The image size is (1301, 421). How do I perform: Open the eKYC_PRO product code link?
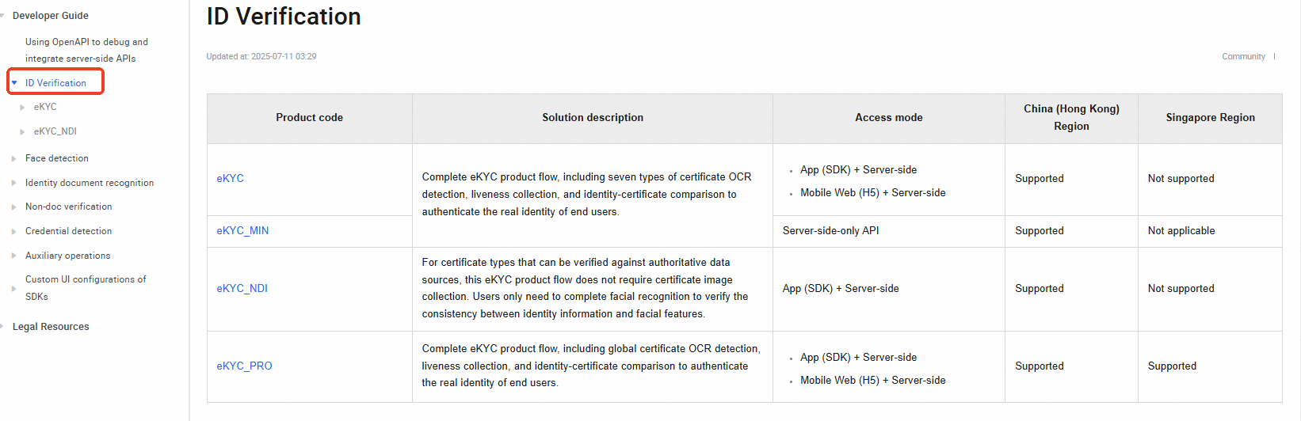tap(244, 366)
